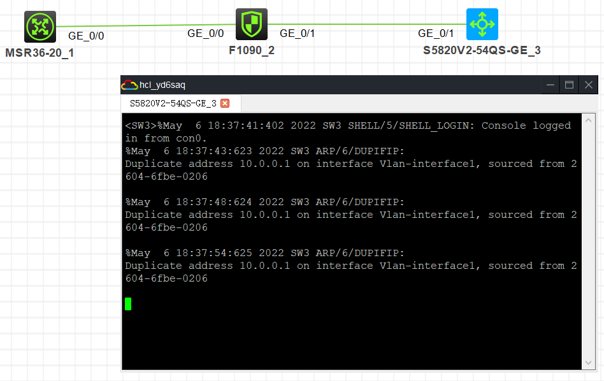Click the GE_0/1 port label beside the switch

[x=436, y=34]
